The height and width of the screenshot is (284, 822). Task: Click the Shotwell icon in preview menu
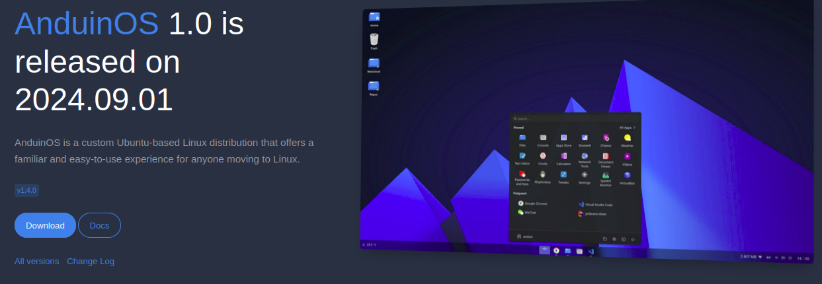tap(585, 138)
